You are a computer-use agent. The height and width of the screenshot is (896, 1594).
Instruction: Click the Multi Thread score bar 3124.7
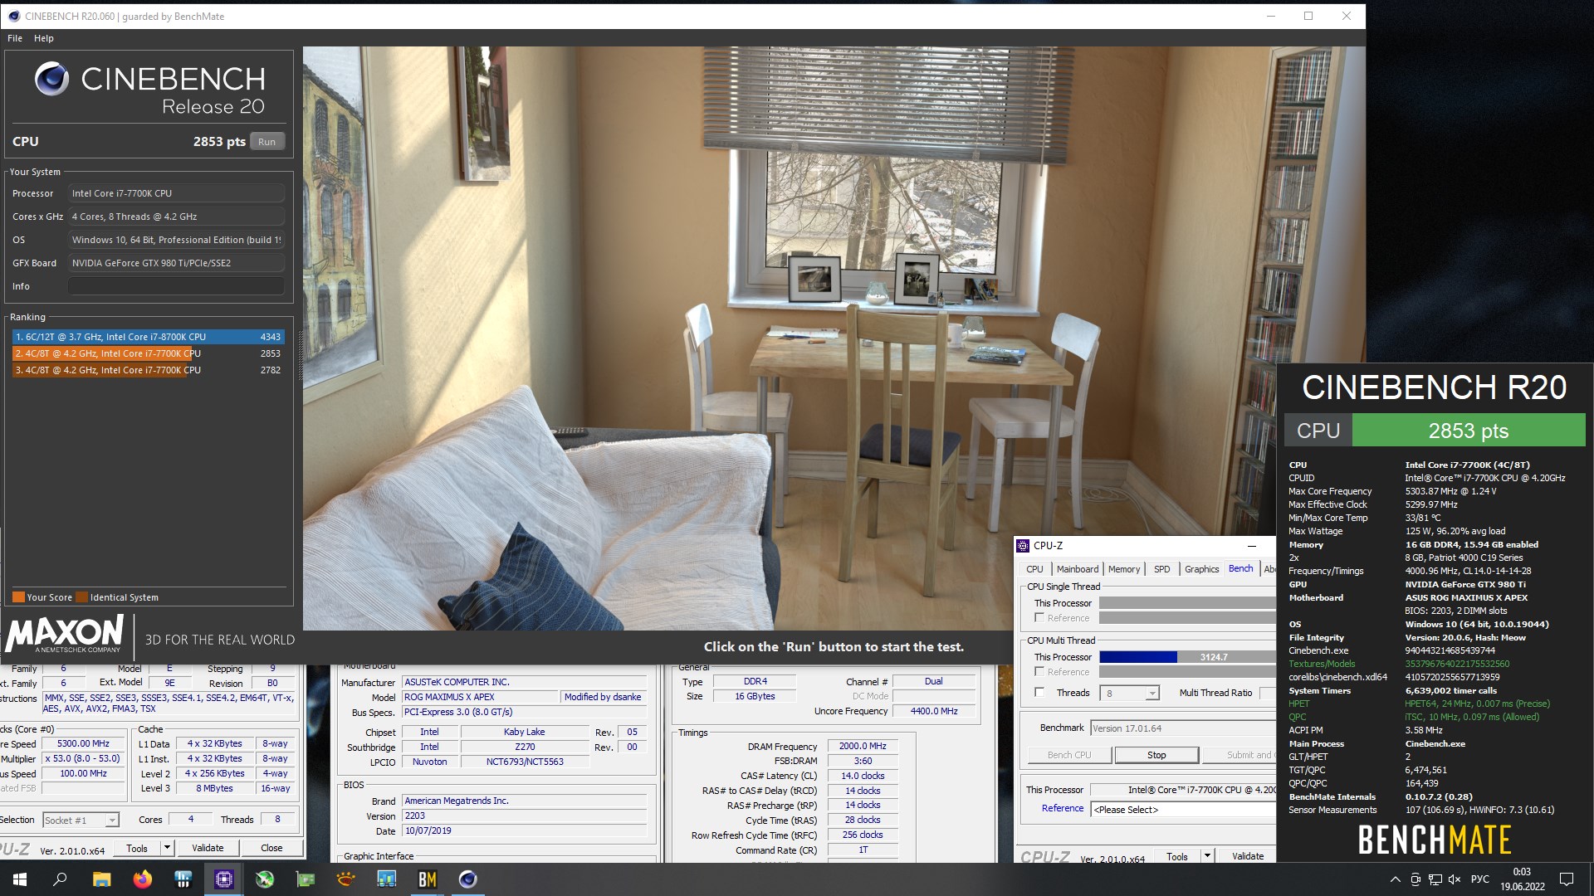(x=1187, y=657)
